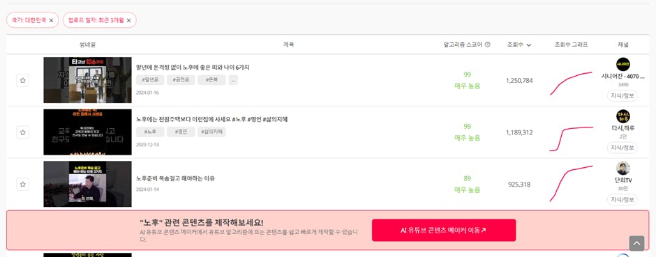This screenshot has width=656, height=257.
Task: Remove the 국가: 대한민국 filter chip
Action: [x=51, y=20]
